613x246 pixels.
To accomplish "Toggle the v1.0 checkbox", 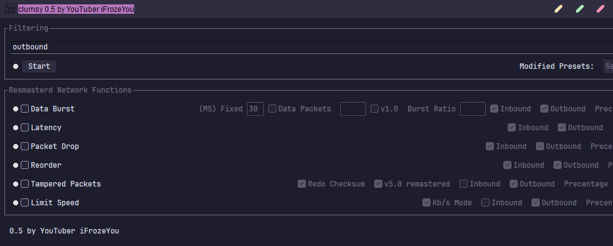I will [375, 109].
